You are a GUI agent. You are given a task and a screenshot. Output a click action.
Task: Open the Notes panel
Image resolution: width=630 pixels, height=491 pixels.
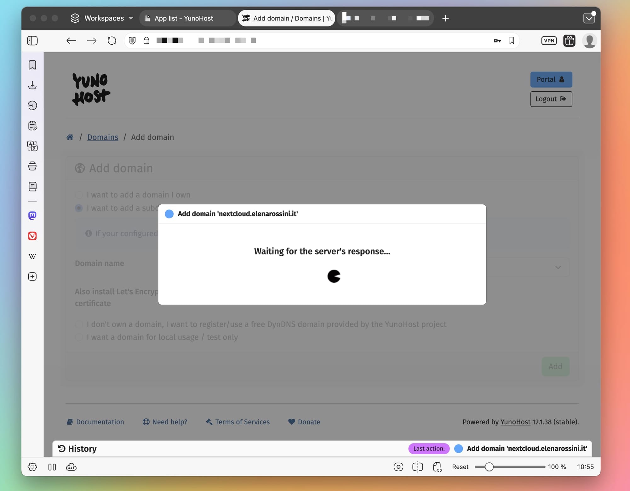pyautogui.click(x=32, y=126)
